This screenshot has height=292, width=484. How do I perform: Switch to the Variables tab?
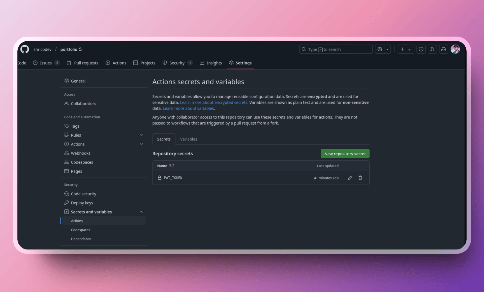coord(188,139)
